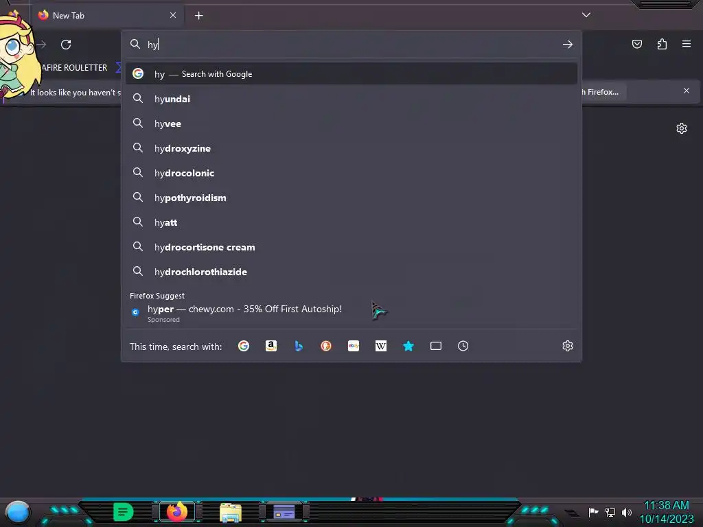Search with eBay engine icon
This screenshot has width=703, height=527.
354,346
